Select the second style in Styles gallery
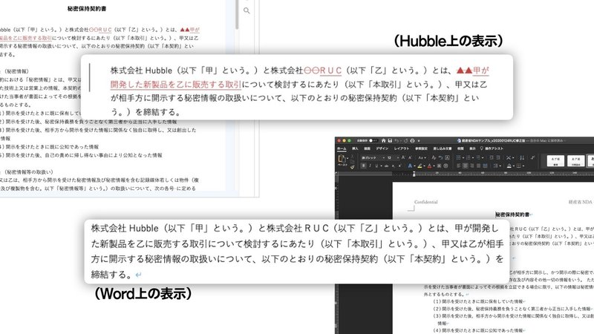The image size is (594, 334). tap(576, 160)
